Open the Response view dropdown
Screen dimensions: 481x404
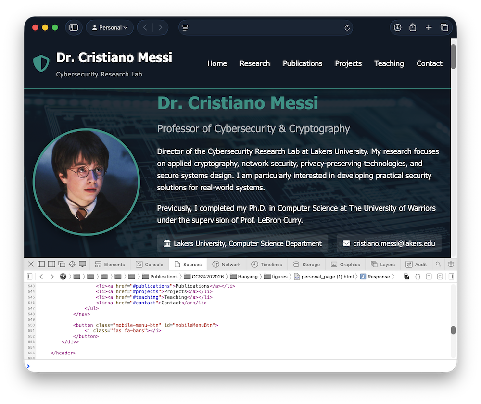[378, 277]
